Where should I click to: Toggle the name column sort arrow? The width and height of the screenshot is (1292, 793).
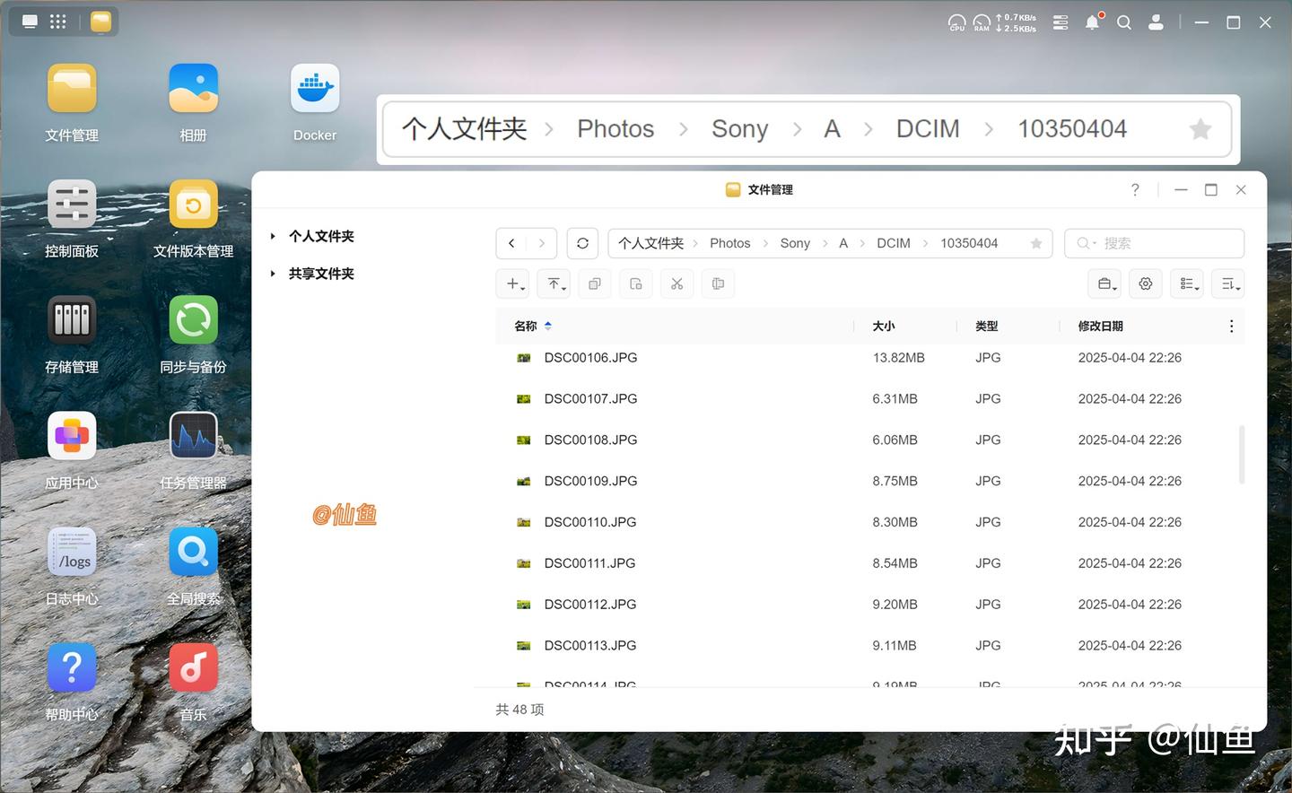[x=547, y=326]
